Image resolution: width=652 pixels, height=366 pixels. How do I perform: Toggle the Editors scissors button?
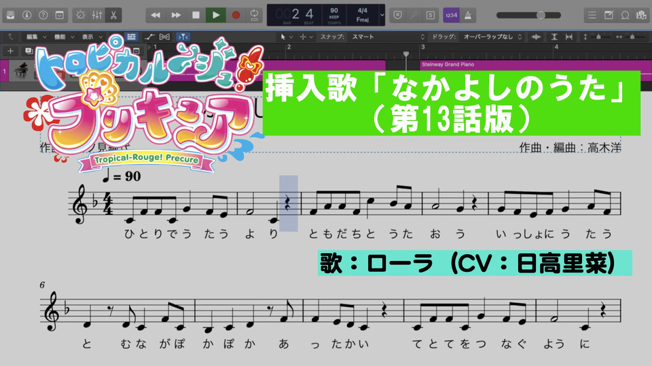113,16
